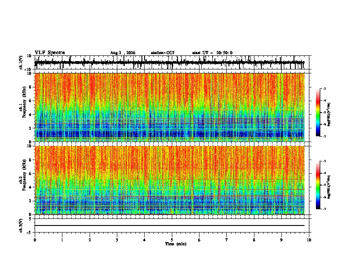Click the '-7' label on ch.1 colorbar
This screenshot has width=348, height=269.
click(324, 136)
